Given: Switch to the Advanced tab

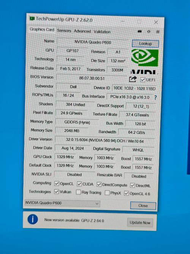Looking at the screenshot, I should [82, 31].
